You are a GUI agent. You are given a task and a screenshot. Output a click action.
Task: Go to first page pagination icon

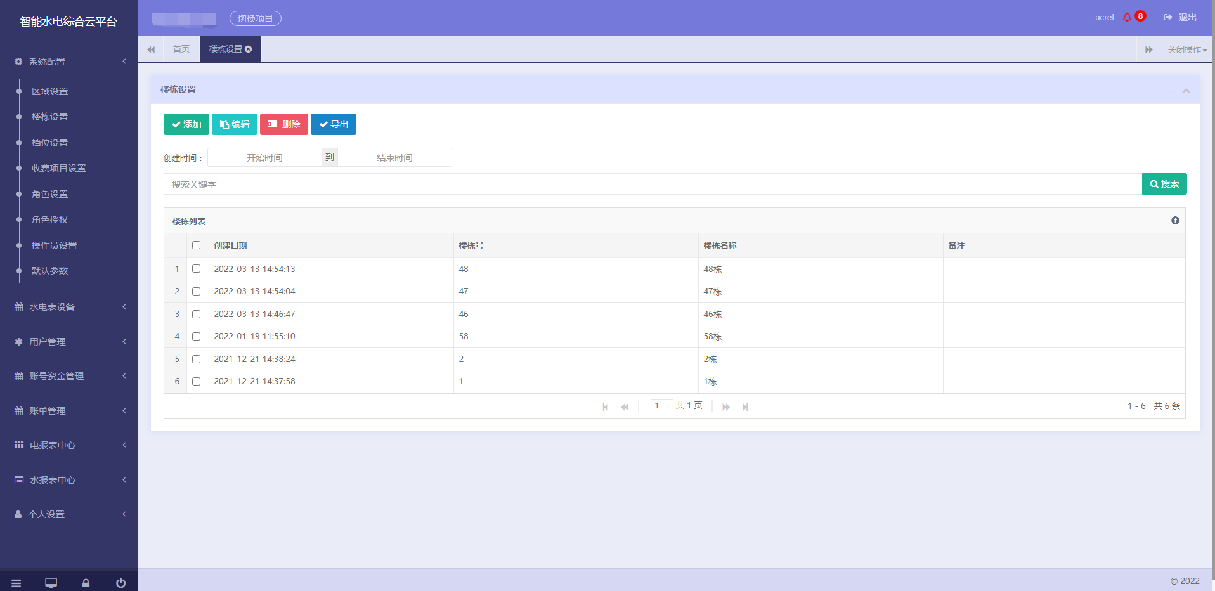606,407
